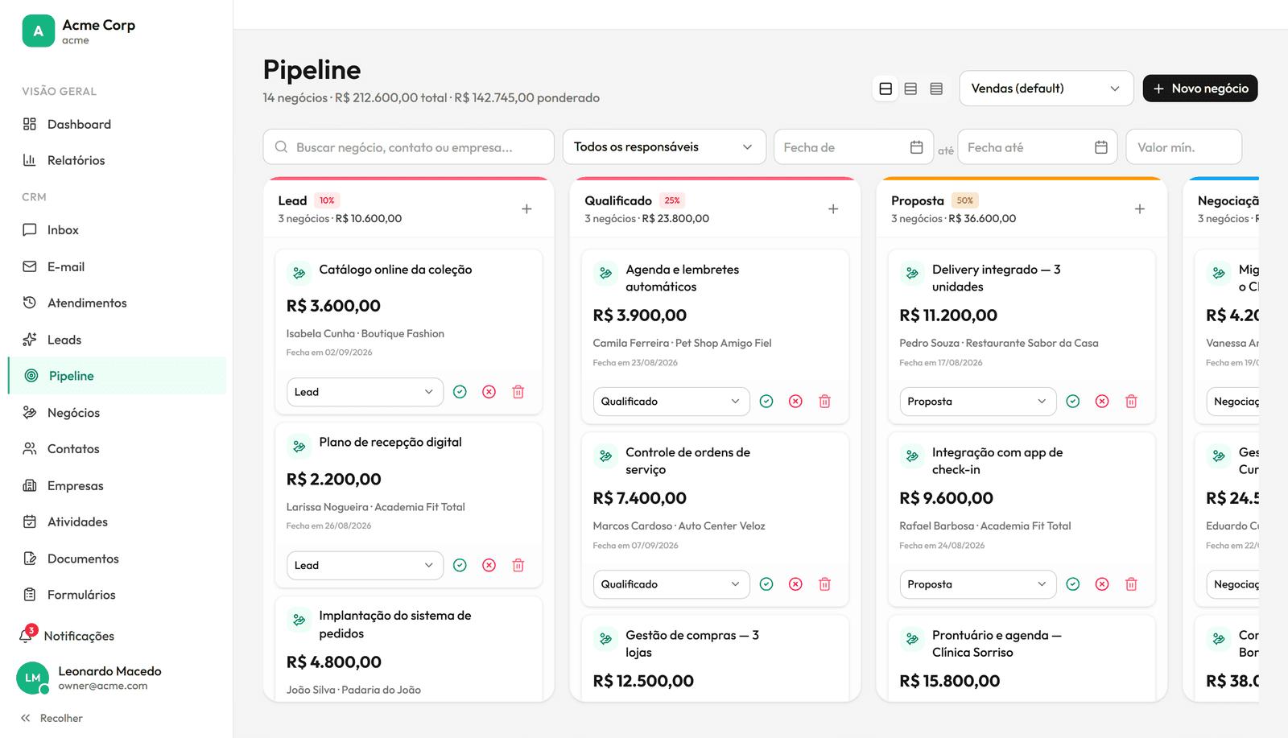Open the Fecha de calendar picker icon
This screenshot has height=738, width=1288.
pos(916,147)
